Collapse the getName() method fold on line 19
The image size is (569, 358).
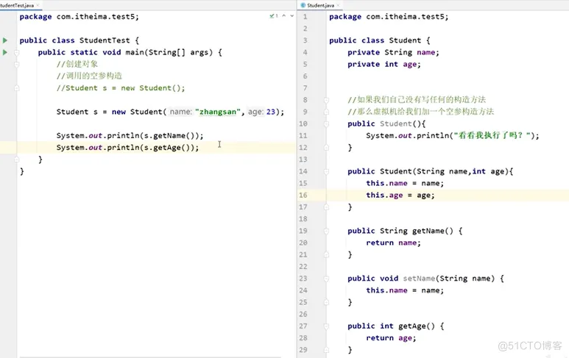click(326, 231)
